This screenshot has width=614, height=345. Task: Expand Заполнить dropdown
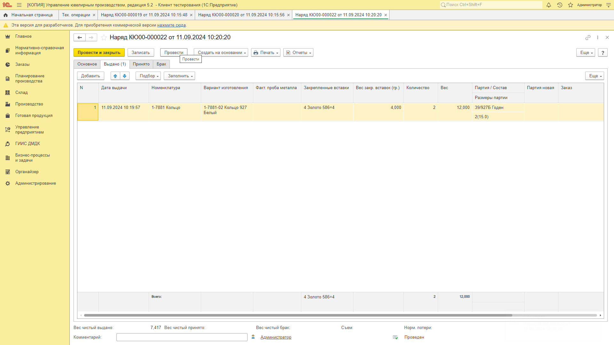click(x=179, y=76)
